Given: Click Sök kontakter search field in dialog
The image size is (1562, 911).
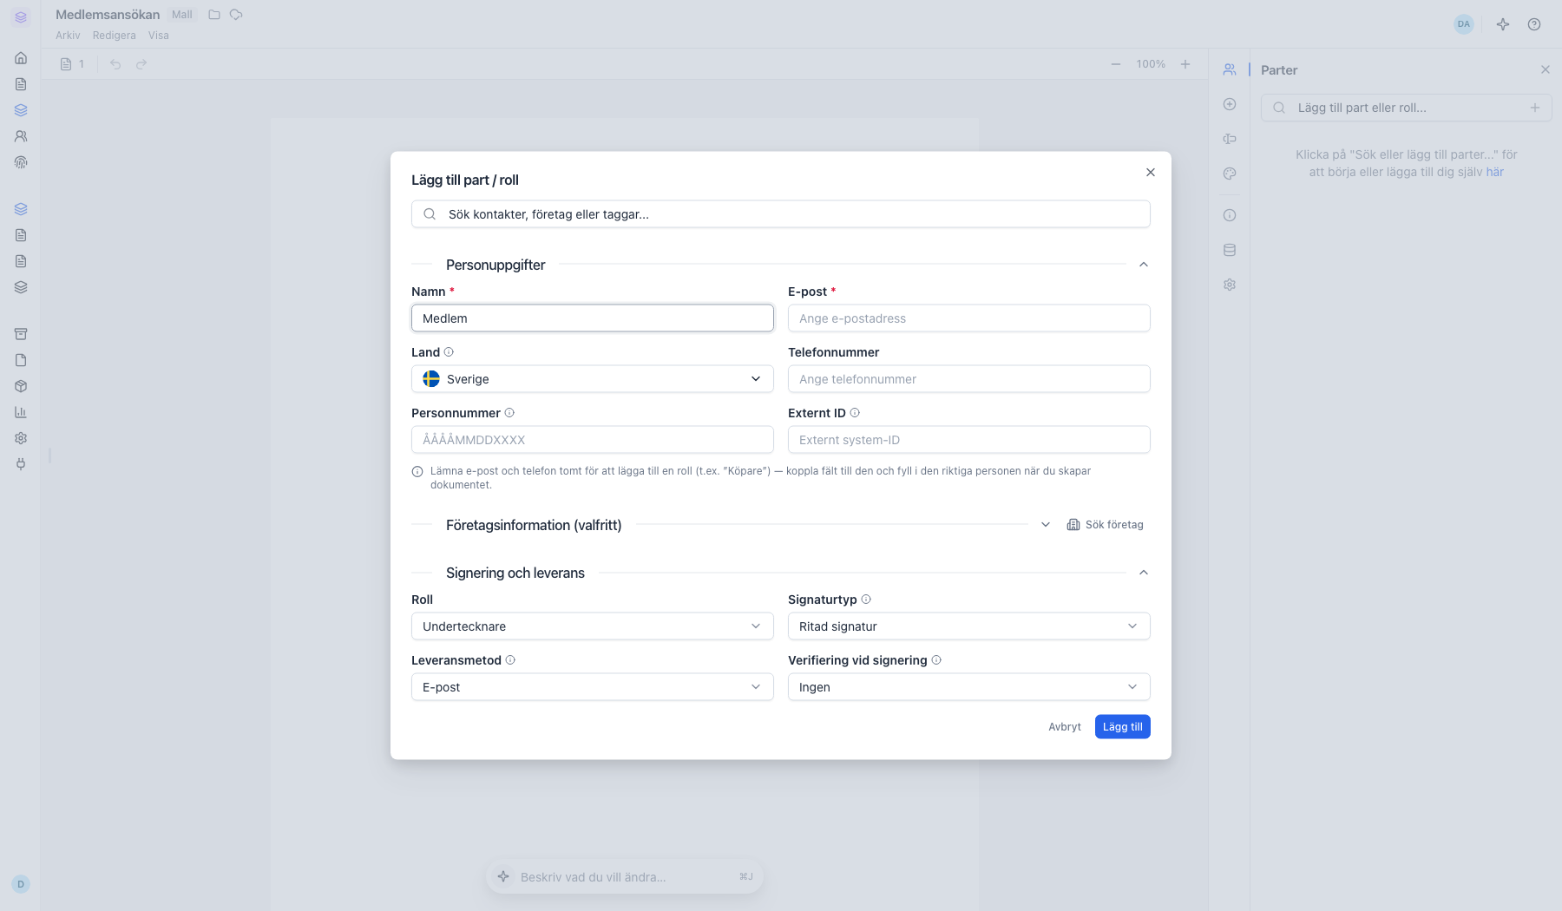Looking at the screenshot, I should (781, 214).
